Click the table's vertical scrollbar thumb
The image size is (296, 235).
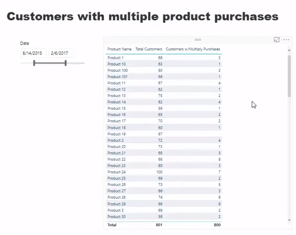[x=289, y=76]
